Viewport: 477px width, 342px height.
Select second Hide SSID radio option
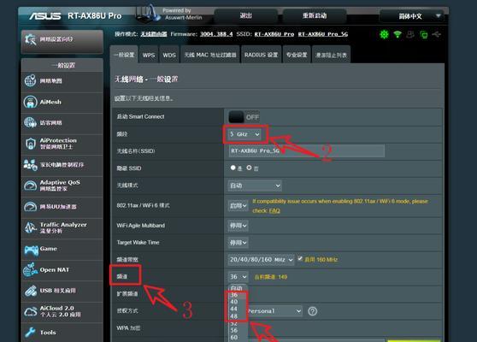click(249, 168)
